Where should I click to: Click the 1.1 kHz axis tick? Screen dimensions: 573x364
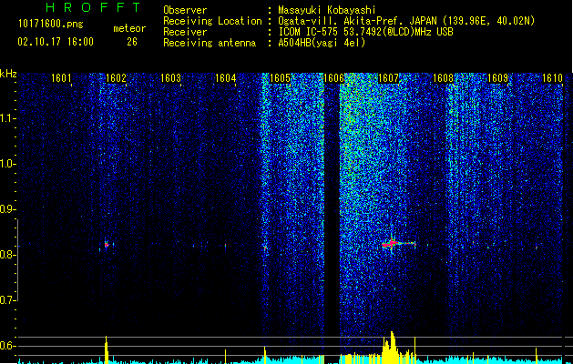point(8,118)
